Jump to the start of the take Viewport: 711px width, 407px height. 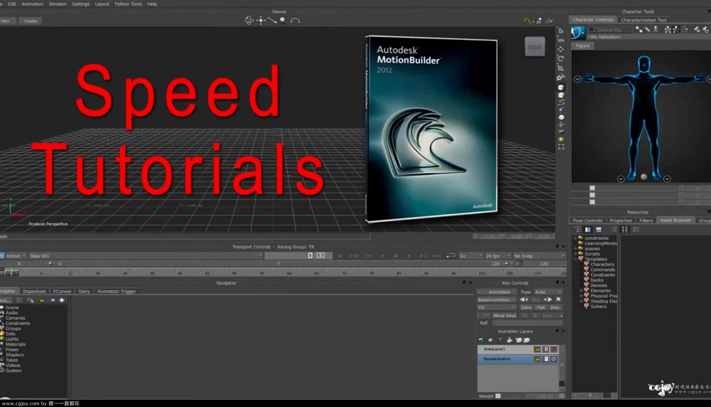(x=354, y=256)
